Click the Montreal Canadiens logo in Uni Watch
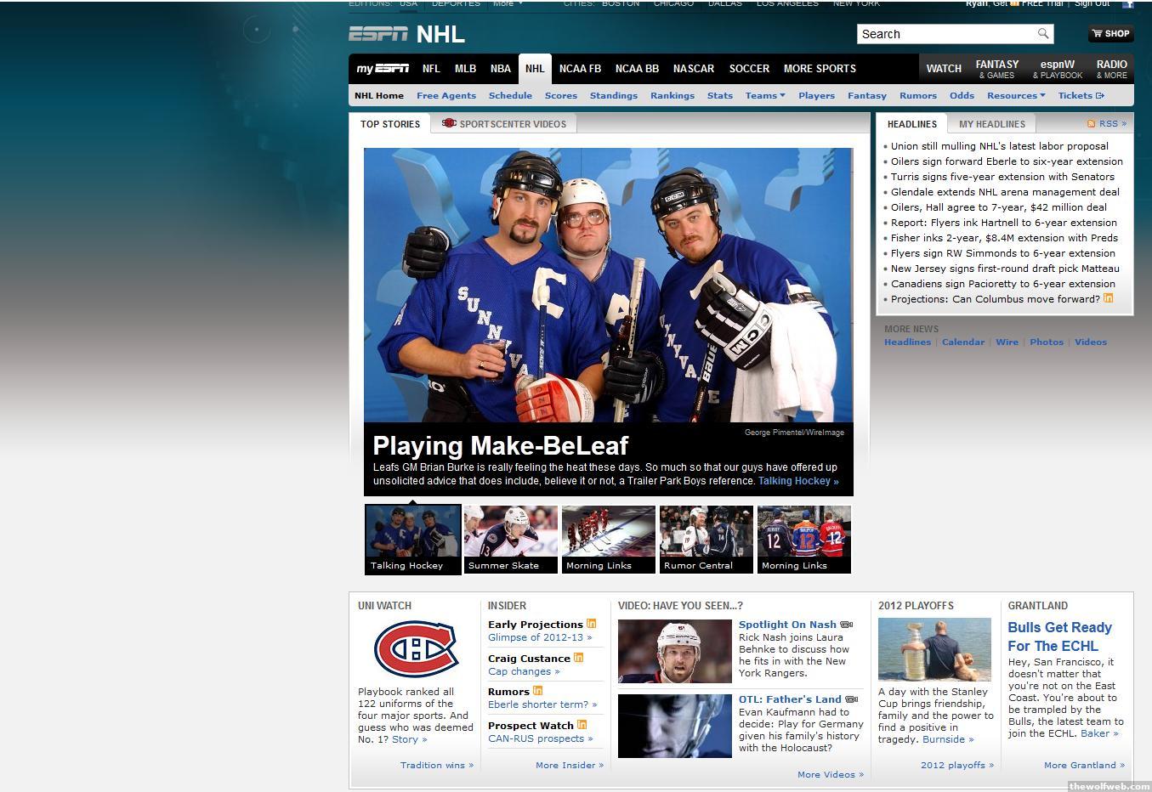Image resolution: width=1152 pixels, height=792 pixels. pos(416,648)
